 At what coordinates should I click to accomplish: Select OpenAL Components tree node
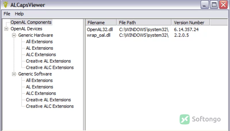coord(31,22)
